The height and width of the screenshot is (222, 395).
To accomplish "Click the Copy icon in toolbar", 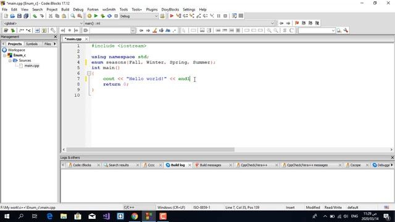I will [x=57, y=16].
